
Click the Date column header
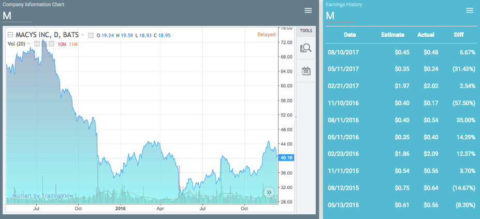point(350,35)
